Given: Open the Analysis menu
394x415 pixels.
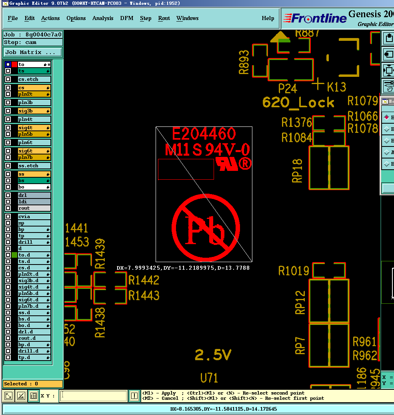Looking at the screenshot, I should 103,18.
